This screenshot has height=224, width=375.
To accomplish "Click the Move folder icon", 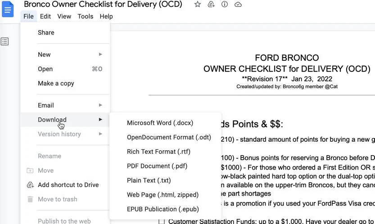I will (30, 170).
